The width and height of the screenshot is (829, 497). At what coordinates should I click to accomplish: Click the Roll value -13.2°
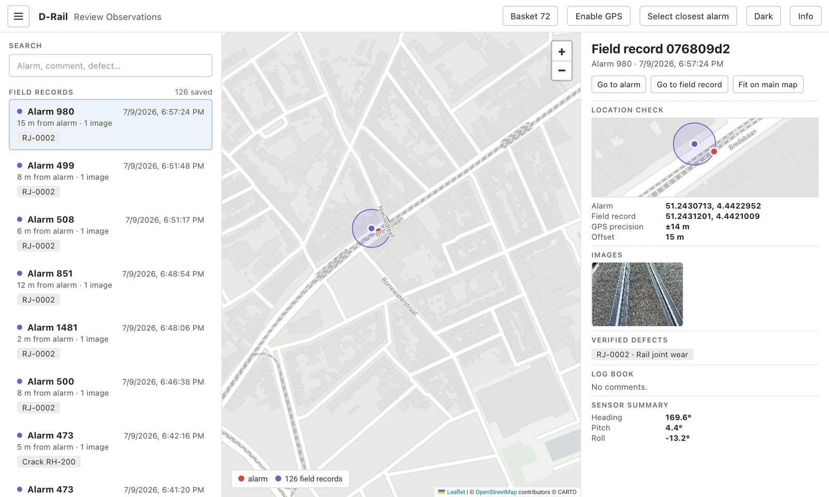coord(678,438)
